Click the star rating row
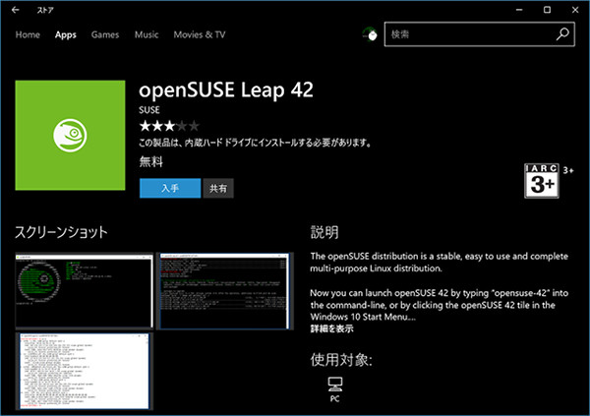Screen dimensions: 590x416 coord(169,126)
